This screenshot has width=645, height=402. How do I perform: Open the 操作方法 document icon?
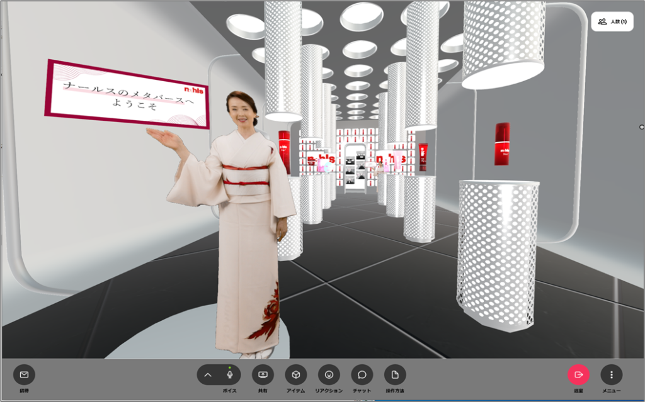tap(395, 375)
